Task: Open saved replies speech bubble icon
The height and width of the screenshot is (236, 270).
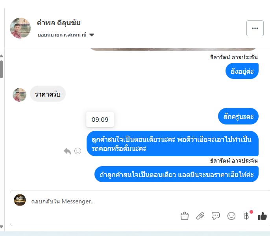Action: pos(216,216)
